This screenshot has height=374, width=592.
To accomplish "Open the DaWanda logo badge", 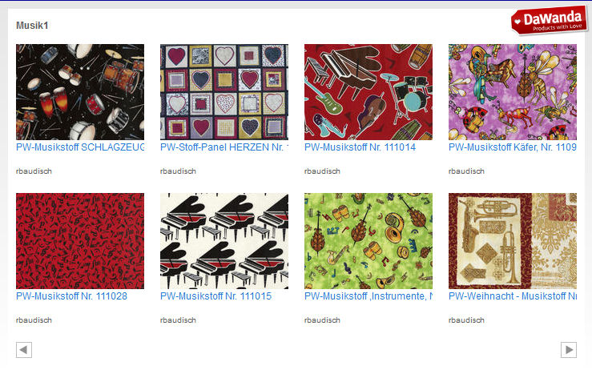I will 550,20.
